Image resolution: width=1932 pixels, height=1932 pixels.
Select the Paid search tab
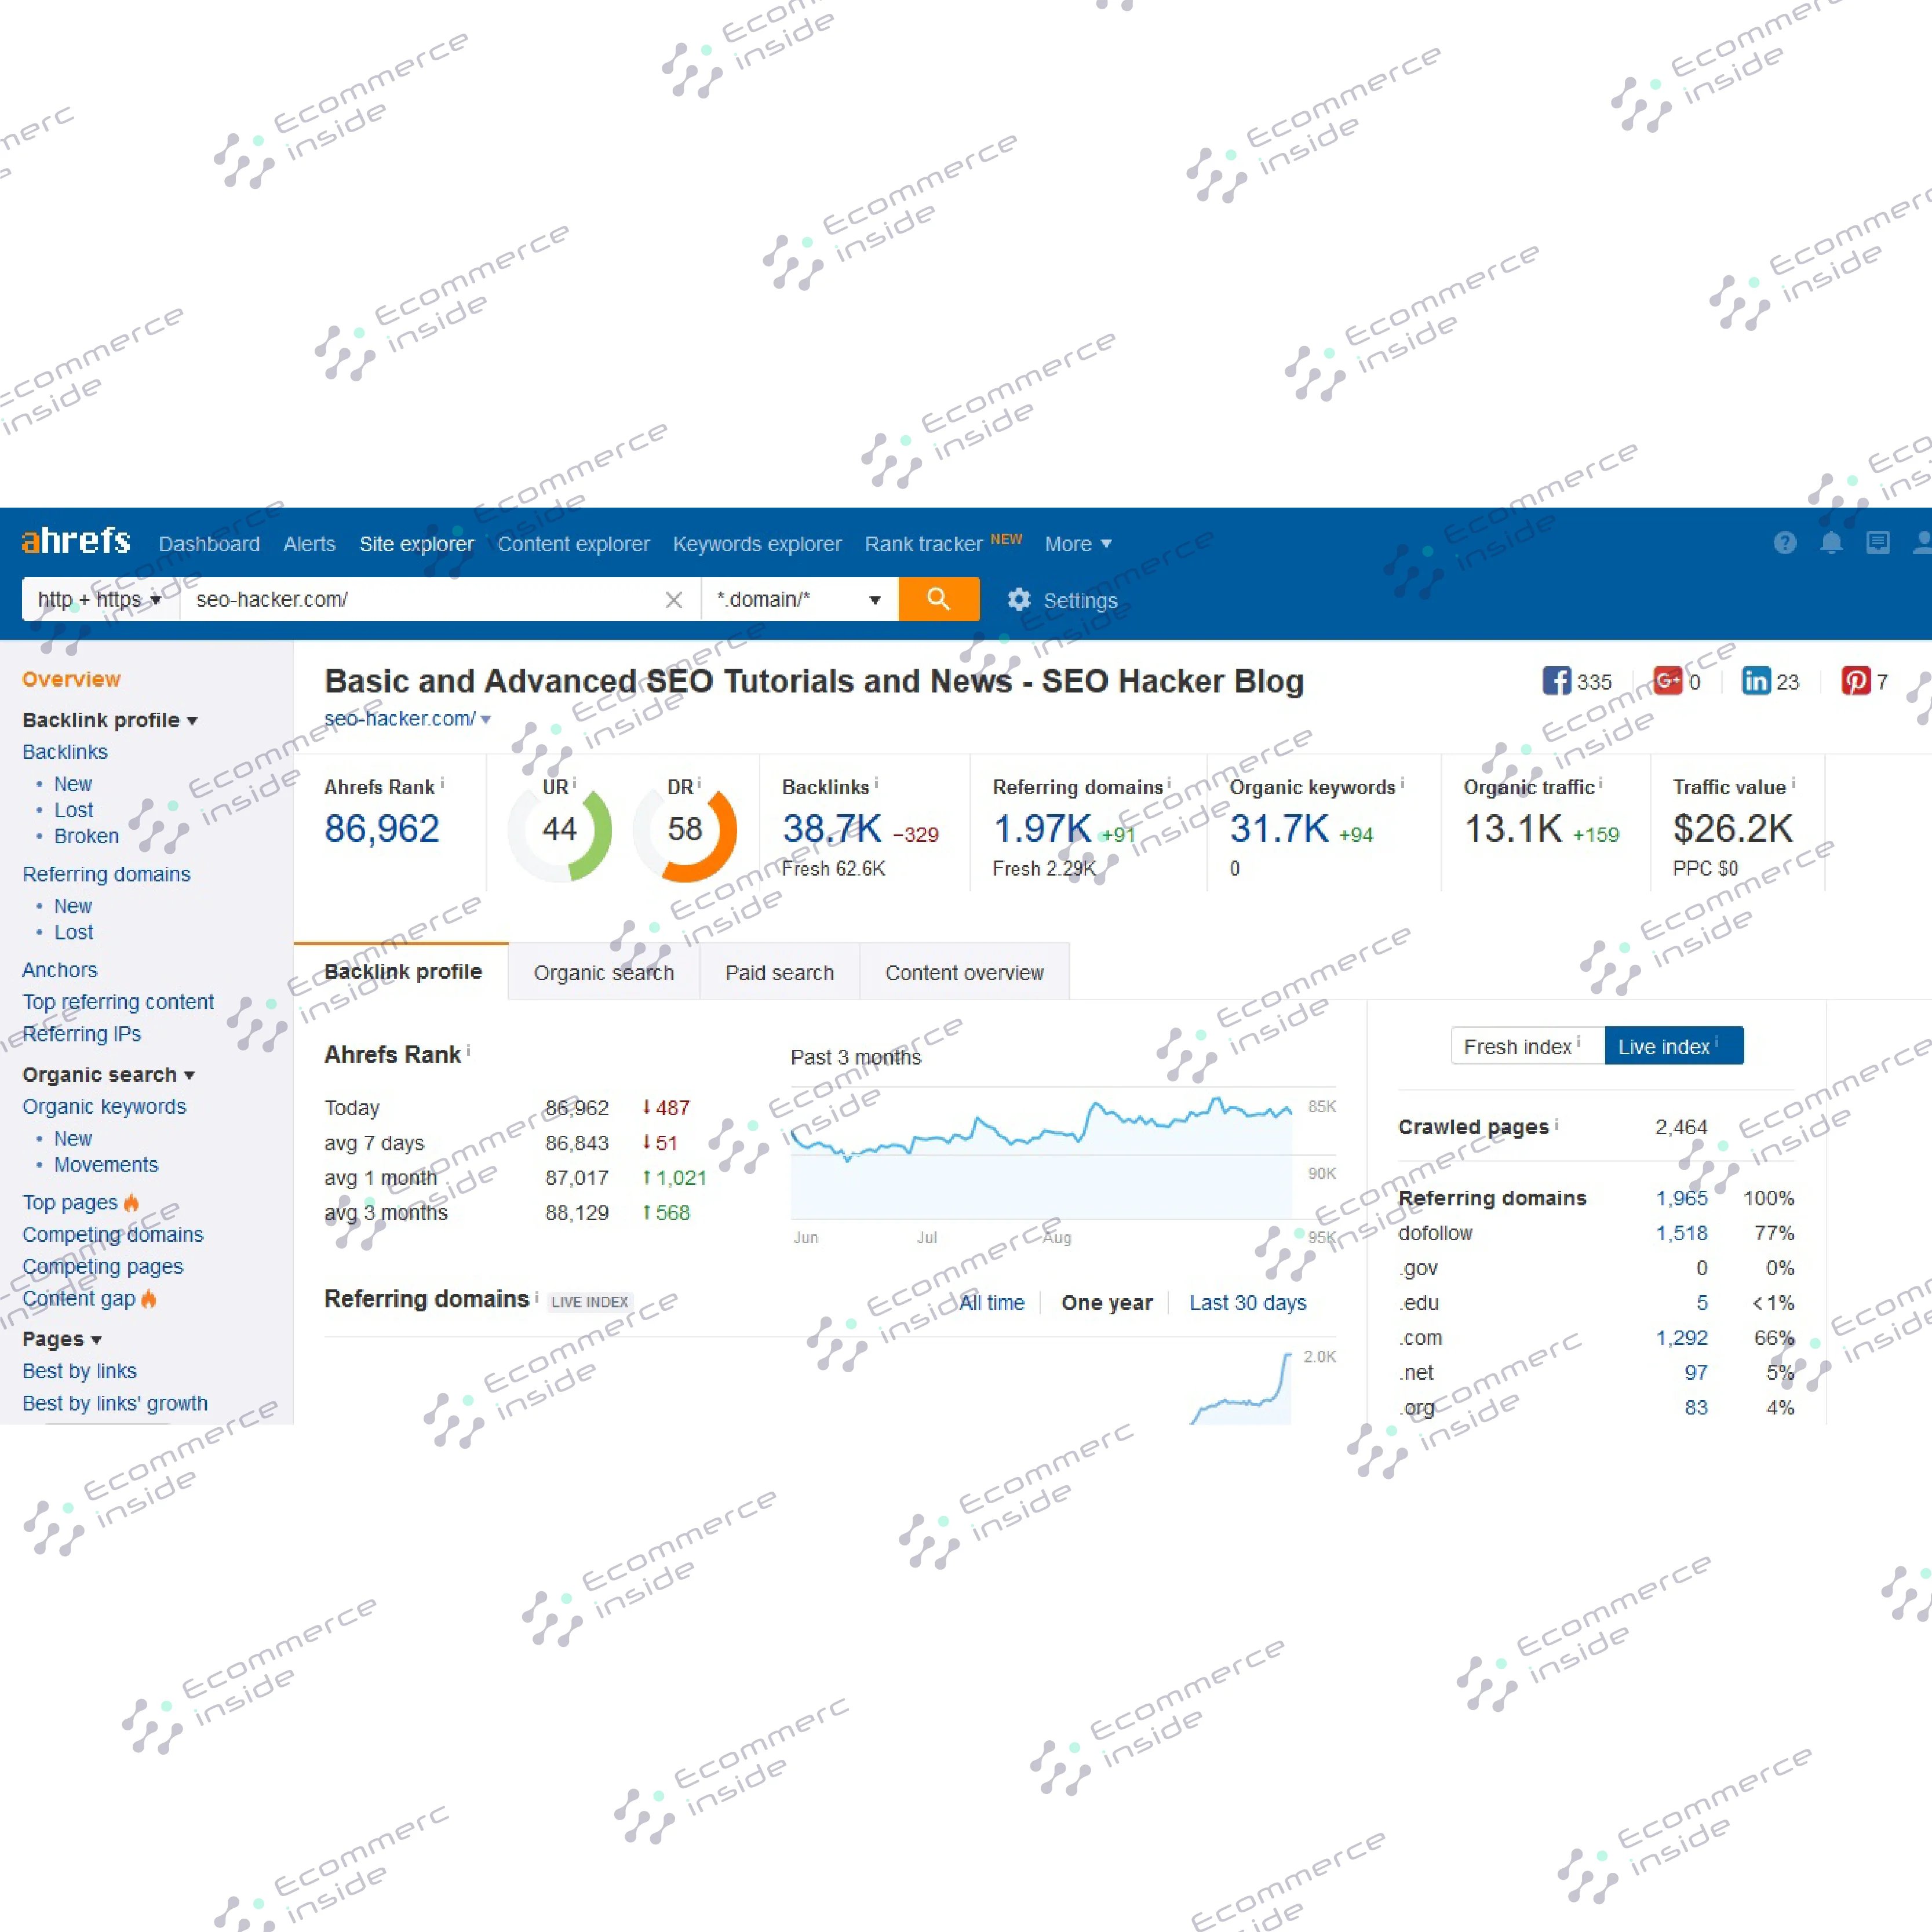(780, 972)
